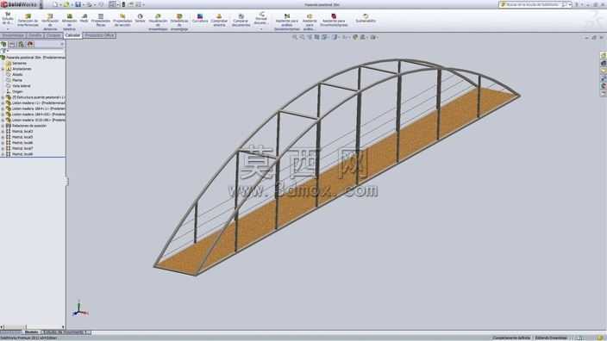Click Comparar documentos tool
This screenshot has width=607, height=341.
(241, 20)
